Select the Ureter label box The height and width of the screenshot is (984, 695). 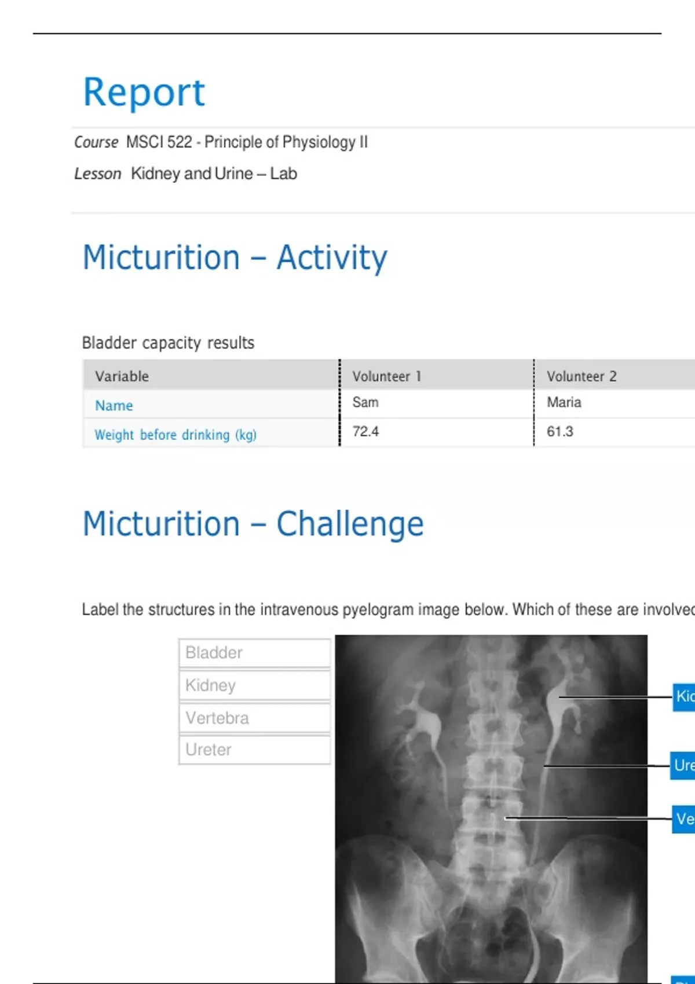click(x=254, y=750)
